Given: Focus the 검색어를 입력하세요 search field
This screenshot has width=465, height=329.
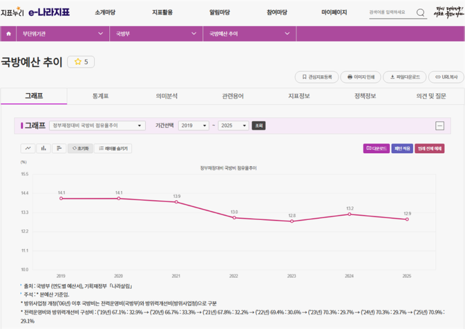Looking at the screenshot, I should point(391,12).
